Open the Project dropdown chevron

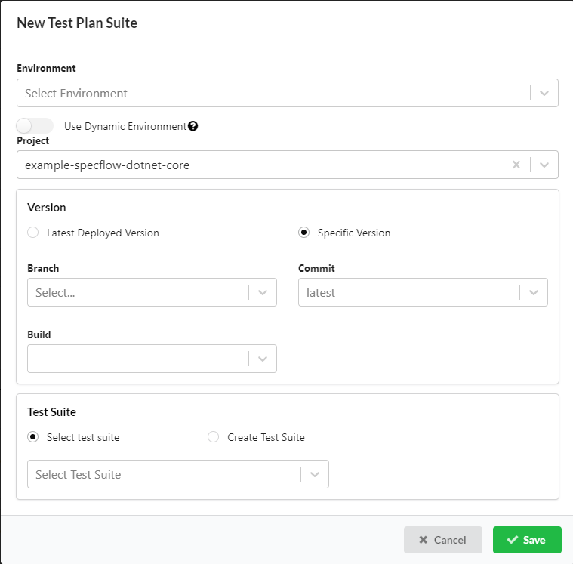click(544, 165)
